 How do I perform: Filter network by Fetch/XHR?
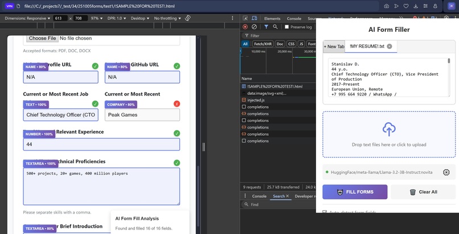263,44
